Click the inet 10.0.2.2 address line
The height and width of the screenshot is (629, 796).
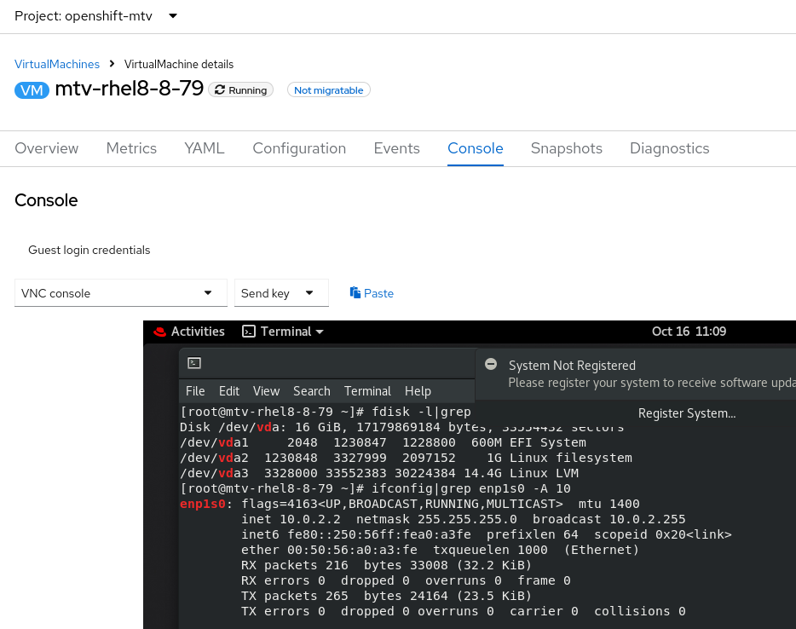(464, 519)
